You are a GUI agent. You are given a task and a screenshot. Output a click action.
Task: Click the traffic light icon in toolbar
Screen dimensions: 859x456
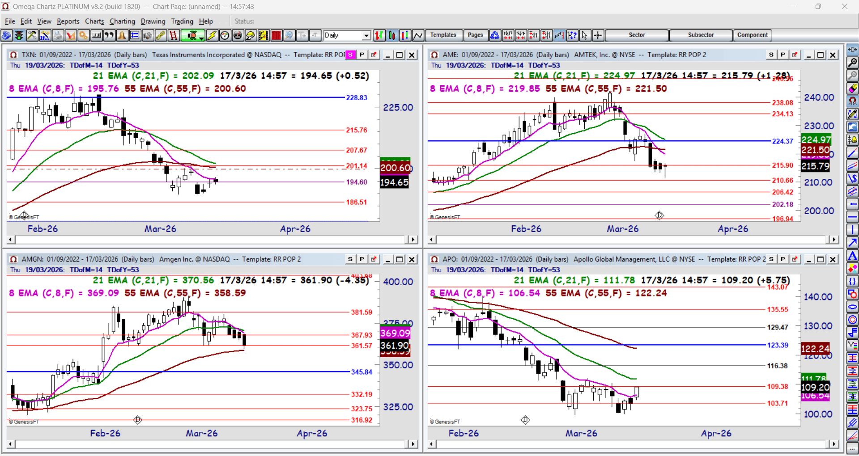19,35
